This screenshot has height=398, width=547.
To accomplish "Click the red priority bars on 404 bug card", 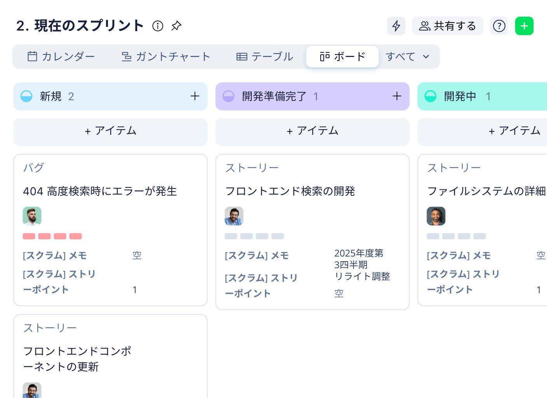I will tap(52, 236).
